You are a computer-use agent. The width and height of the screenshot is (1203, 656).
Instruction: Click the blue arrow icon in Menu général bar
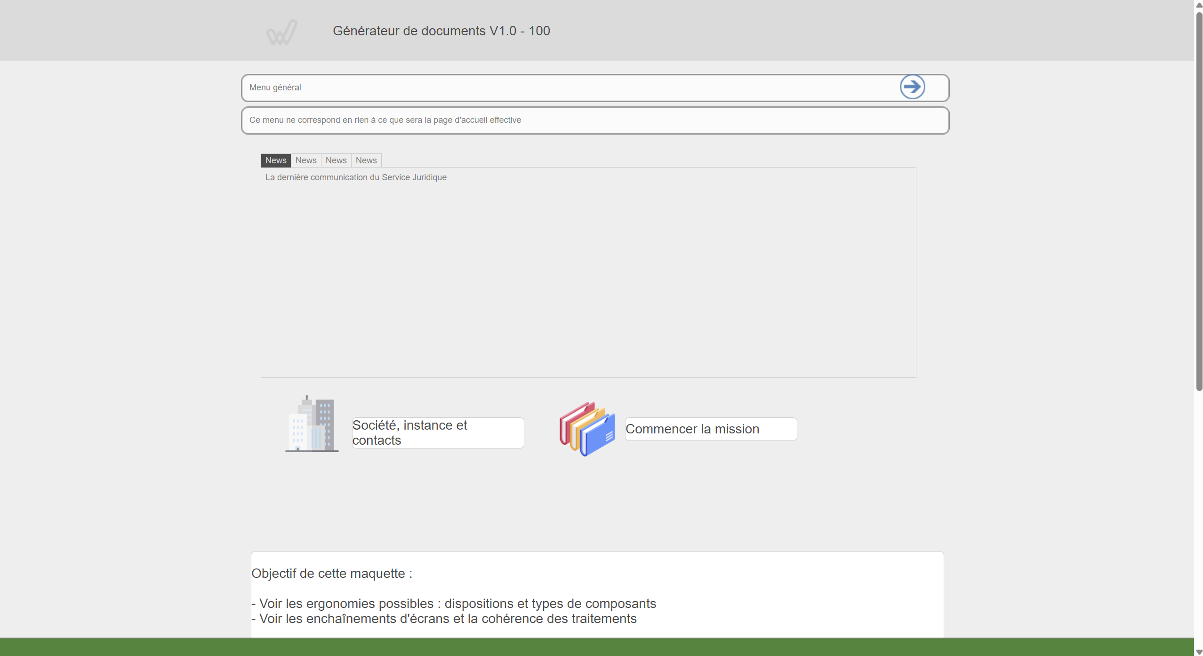coord(912,87)
